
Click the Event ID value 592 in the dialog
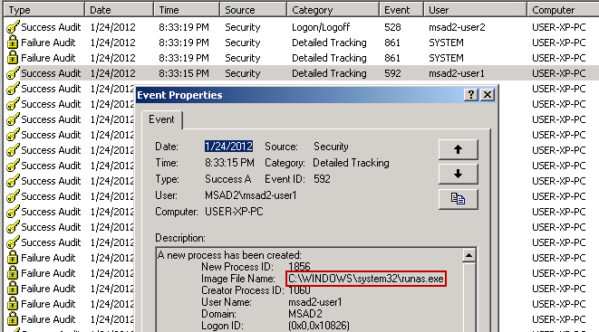(322, 179)
